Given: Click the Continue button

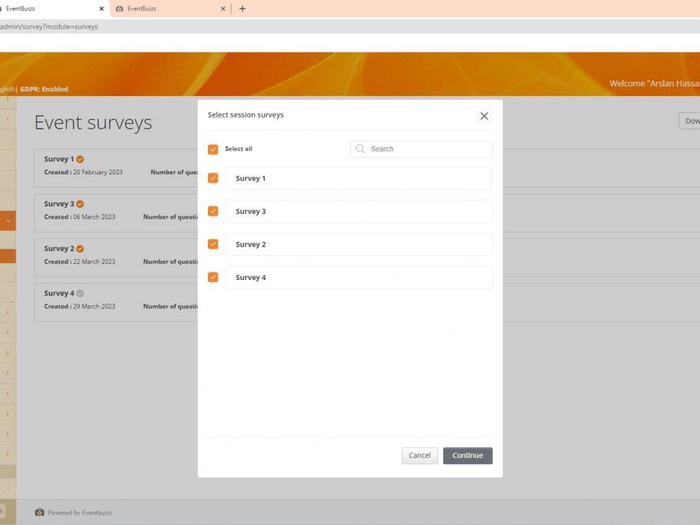Looking at the screenshot, I should coord(468,456).
